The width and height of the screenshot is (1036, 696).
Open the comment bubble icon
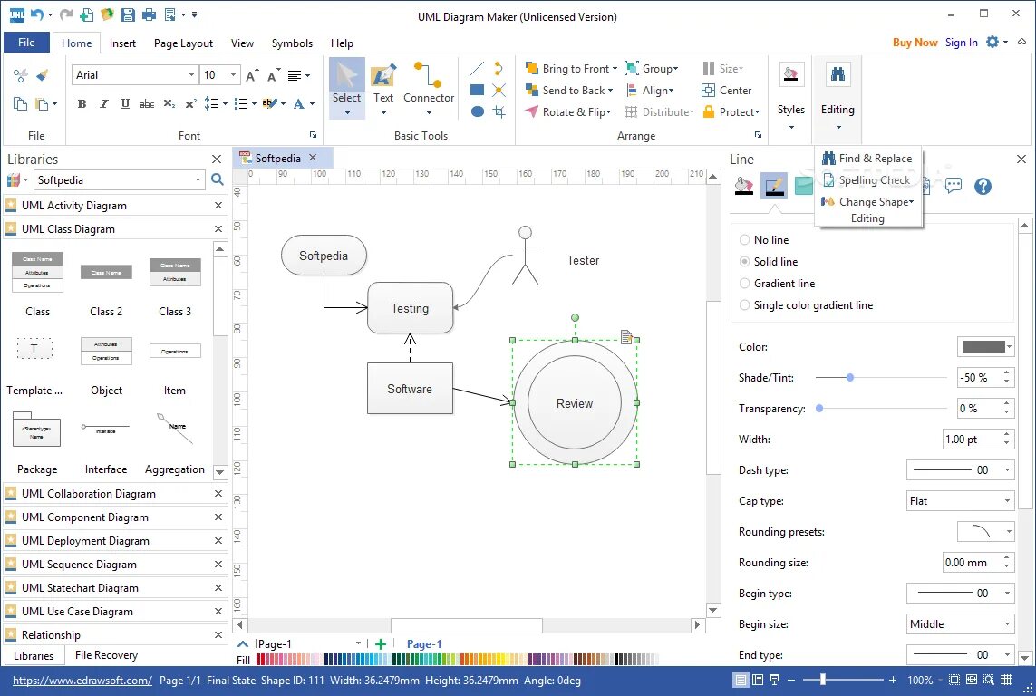coord(954,186)
